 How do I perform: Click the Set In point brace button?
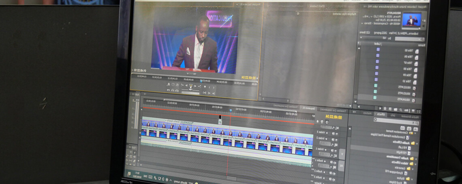click(214, 88)
